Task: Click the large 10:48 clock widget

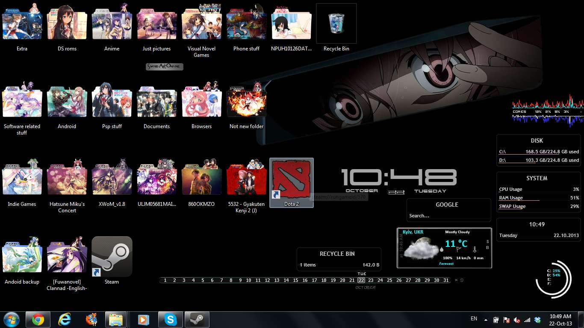Action: point(399,177)
